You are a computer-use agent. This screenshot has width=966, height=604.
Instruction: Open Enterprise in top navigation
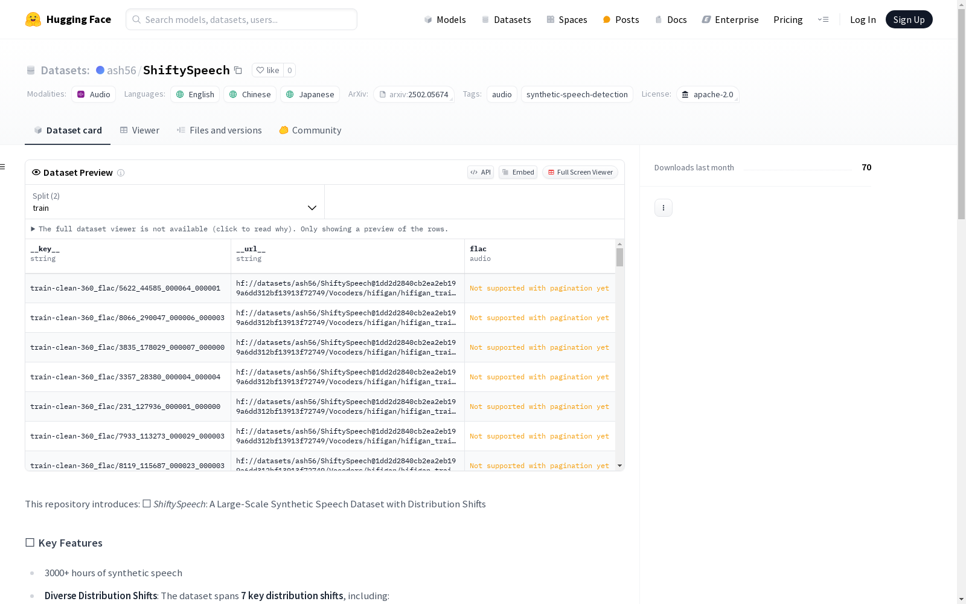[730, 19]
